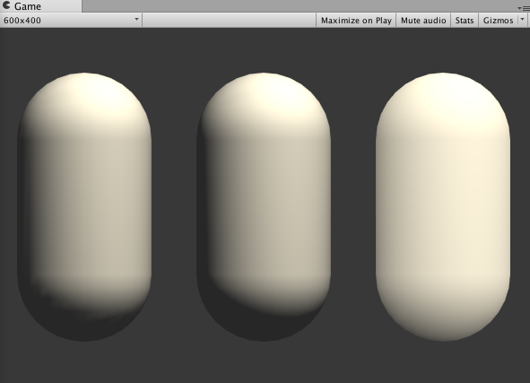Toggle Mute audio
This screenshot has width=530, height=383.
423,21
